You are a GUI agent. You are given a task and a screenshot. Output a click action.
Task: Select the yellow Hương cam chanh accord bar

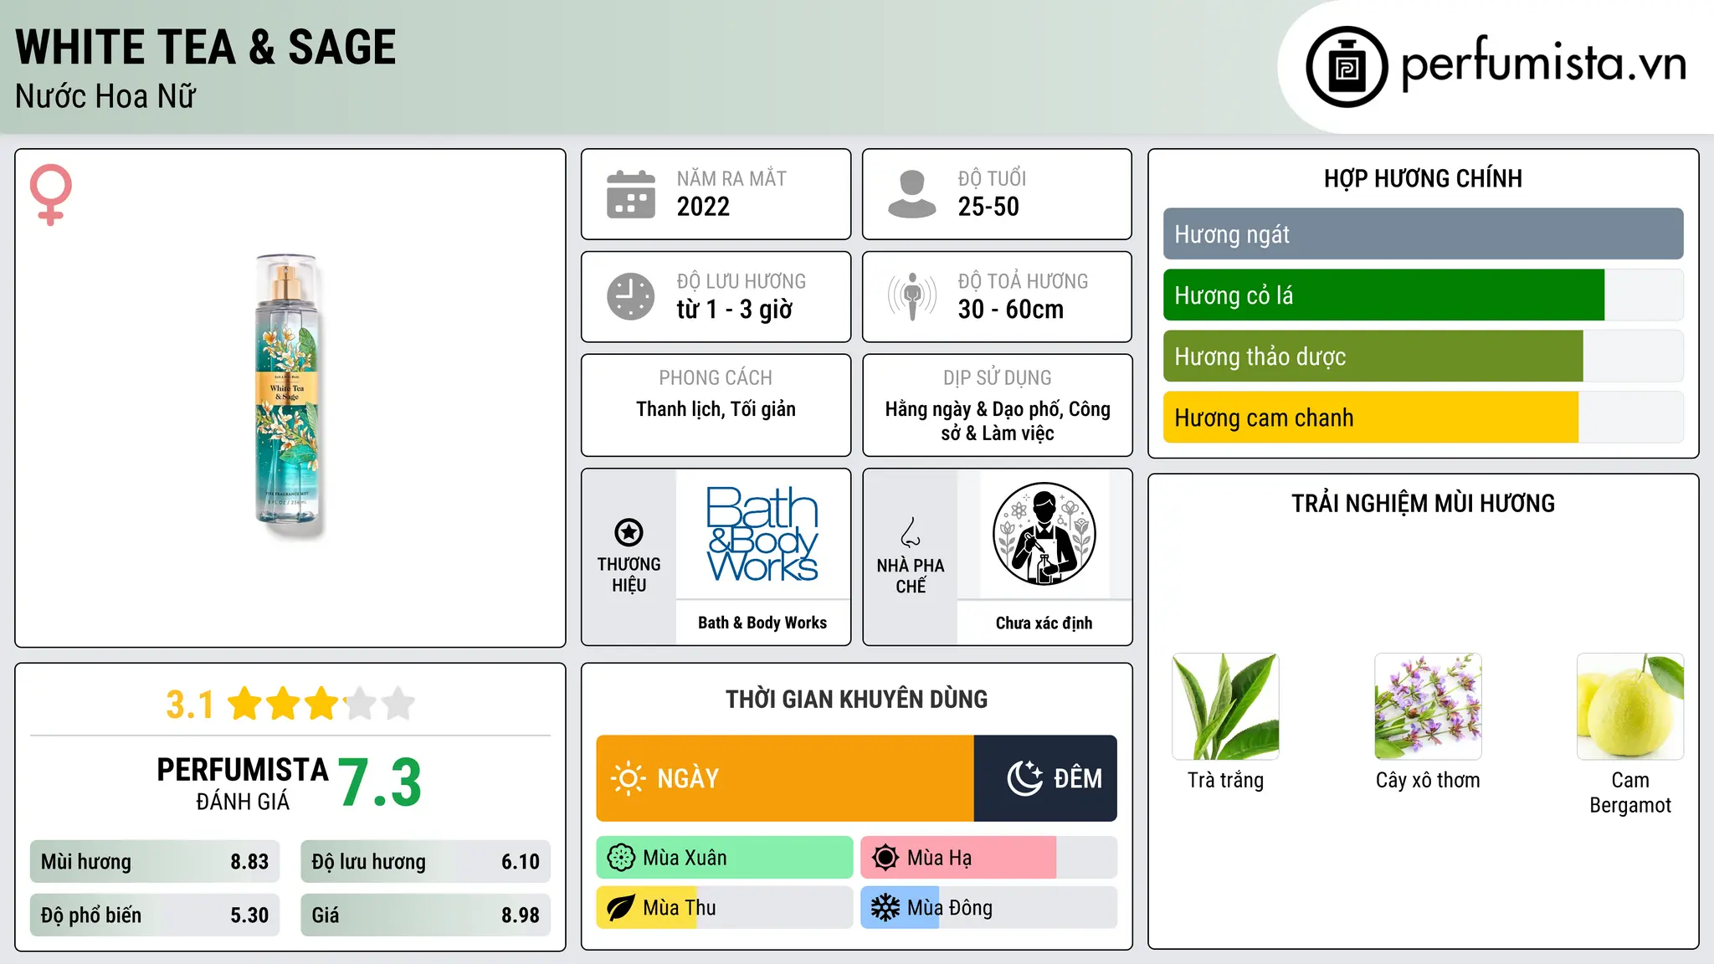(x=1371, y=418)
